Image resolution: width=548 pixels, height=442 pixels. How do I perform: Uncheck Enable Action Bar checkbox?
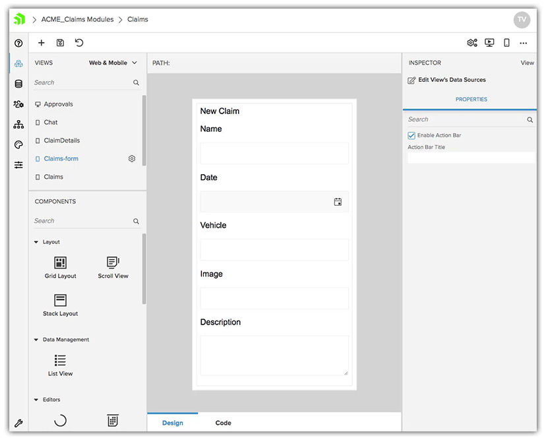point(411,135)
